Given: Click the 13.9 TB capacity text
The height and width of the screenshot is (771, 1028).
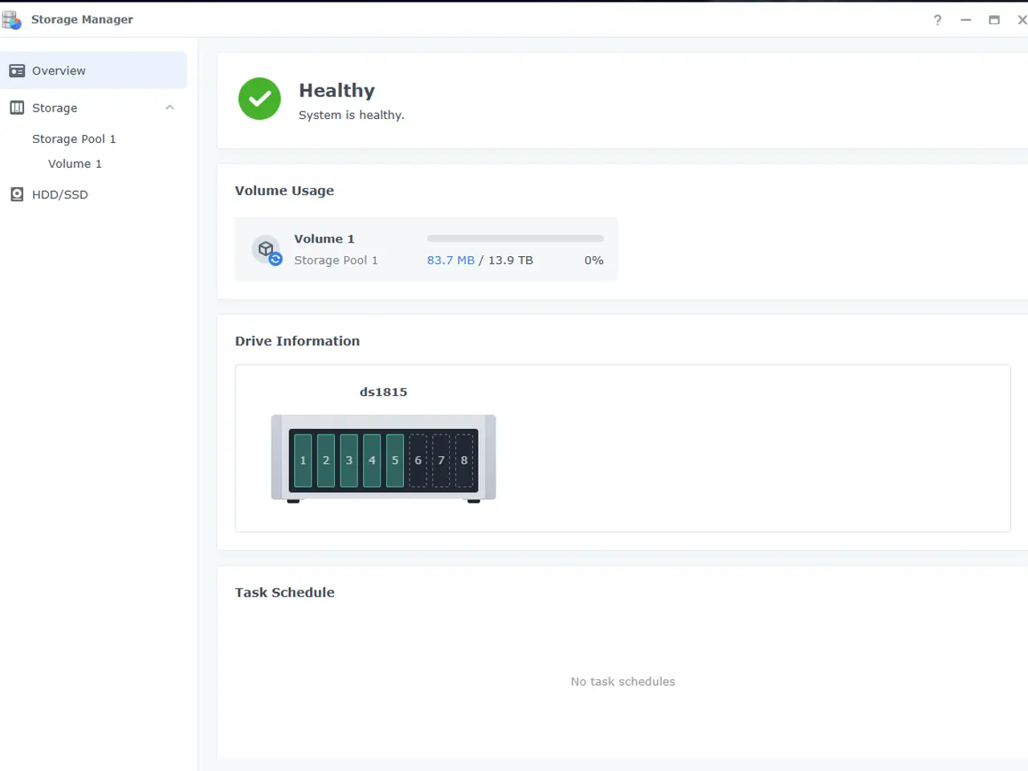Looking at the screenshot, I should [x=511, y=260].
